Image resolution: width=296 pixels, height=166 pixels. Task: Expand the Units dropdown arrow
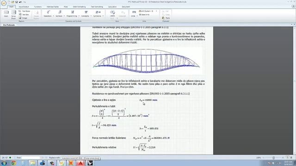point(137,16)
